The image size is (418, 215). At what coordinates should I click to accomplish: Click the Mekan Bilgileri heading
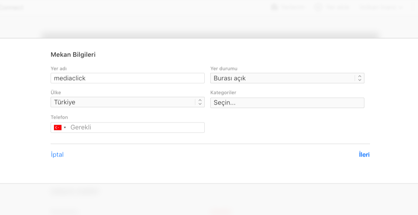(x=73, y=55)
